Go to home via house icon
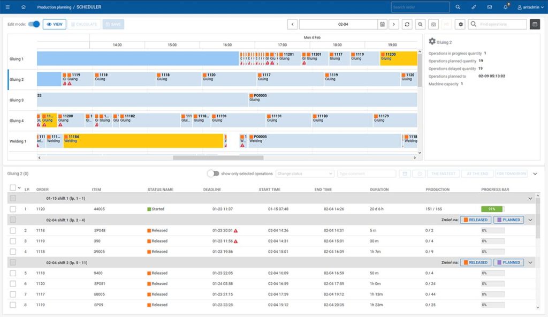 pos(24,7)
